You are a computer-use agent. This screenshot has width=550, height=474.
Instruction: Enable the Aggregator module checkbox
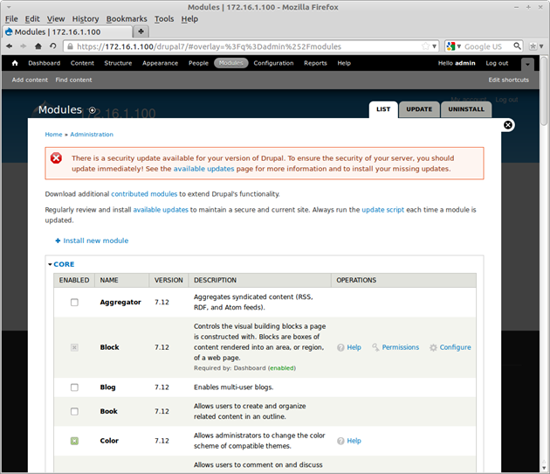pos(74,302)
